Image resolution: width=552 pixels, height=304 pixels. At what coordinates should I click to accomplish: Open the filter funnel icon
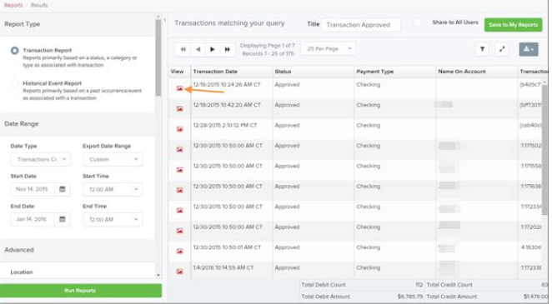click(482, 49)
